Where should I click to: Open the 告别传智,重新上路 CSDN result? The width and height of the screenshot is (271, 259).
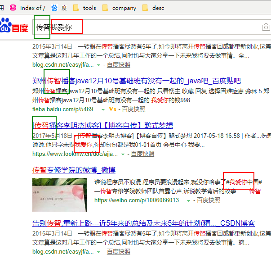tap(144, 223)
